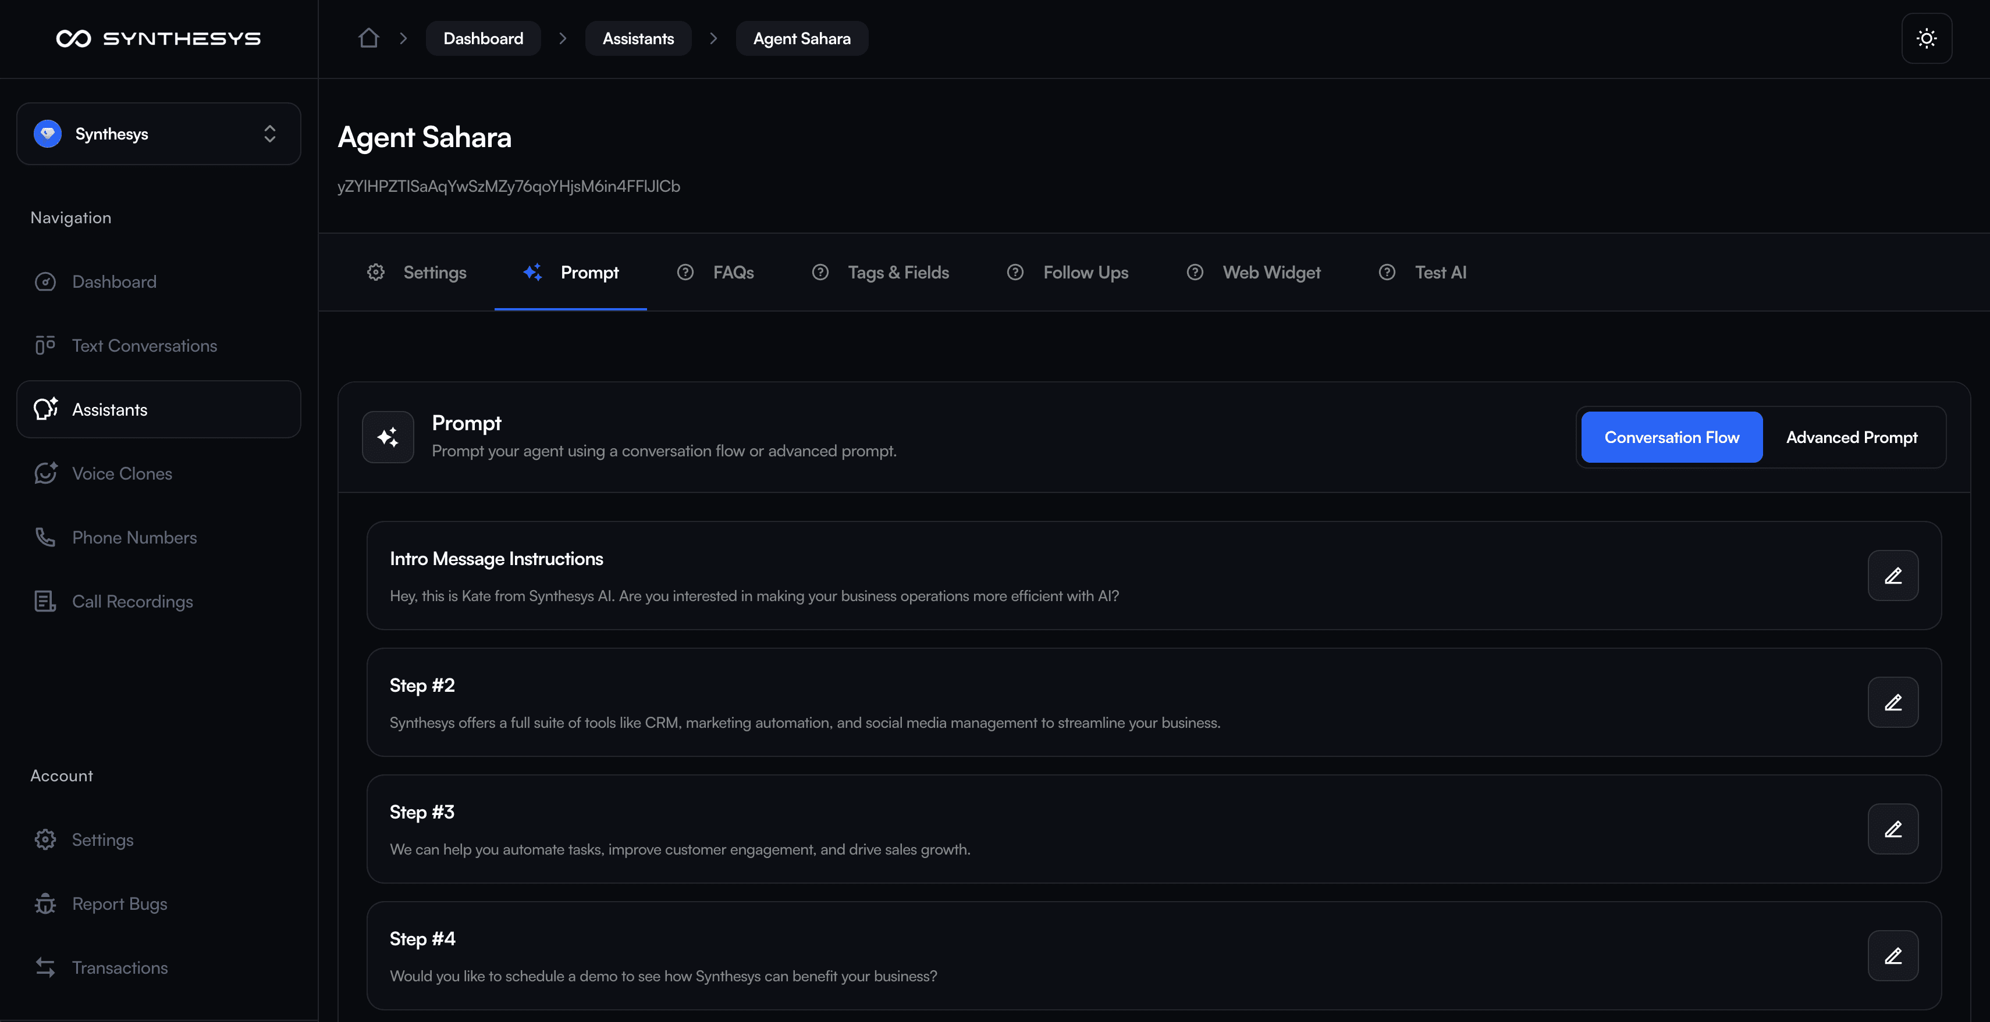Open Phone Numbers in sidebar
This screenshot has width=1990, height=1022.
click(134, 537)
